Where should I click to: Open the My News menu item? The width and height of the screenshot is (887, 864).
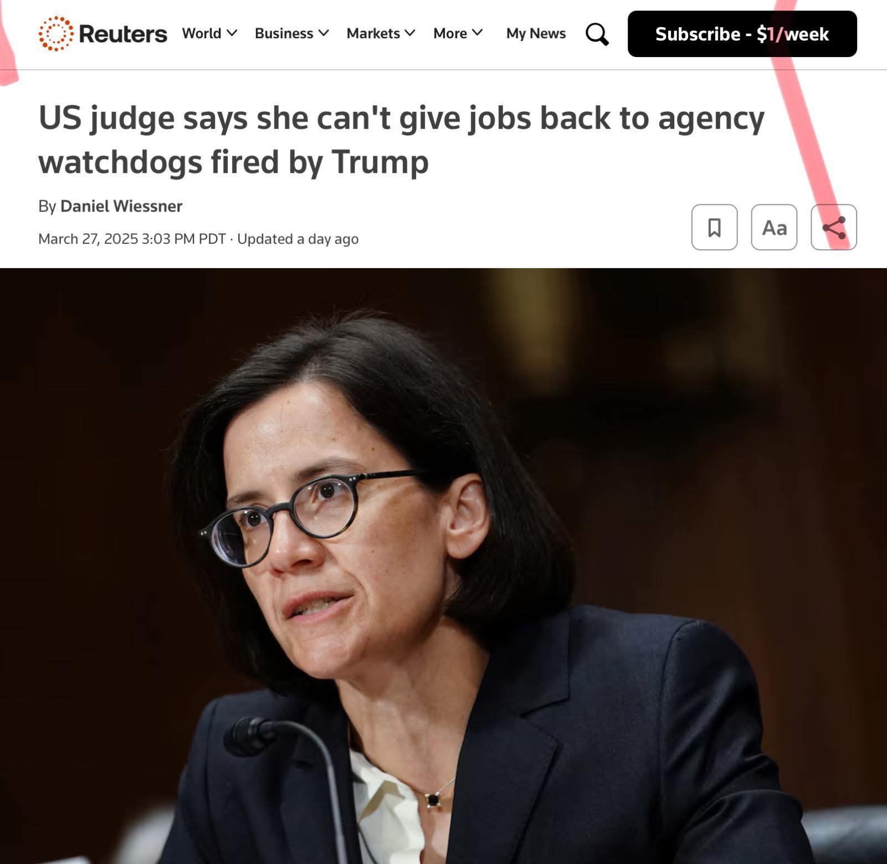coord(536,34)
